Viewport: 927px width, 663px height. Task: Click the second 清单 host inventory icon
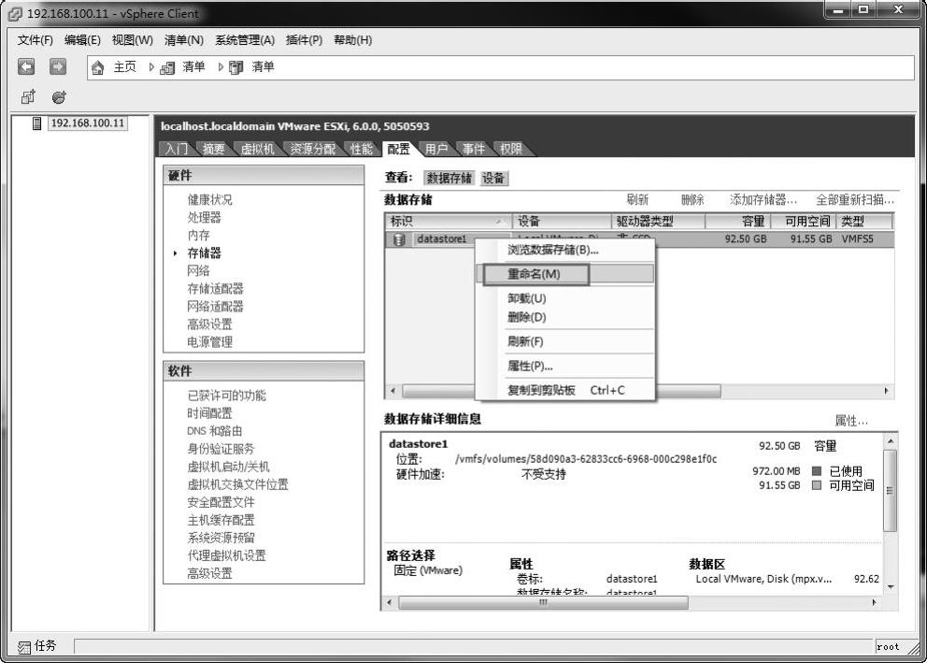coord(235,67)
